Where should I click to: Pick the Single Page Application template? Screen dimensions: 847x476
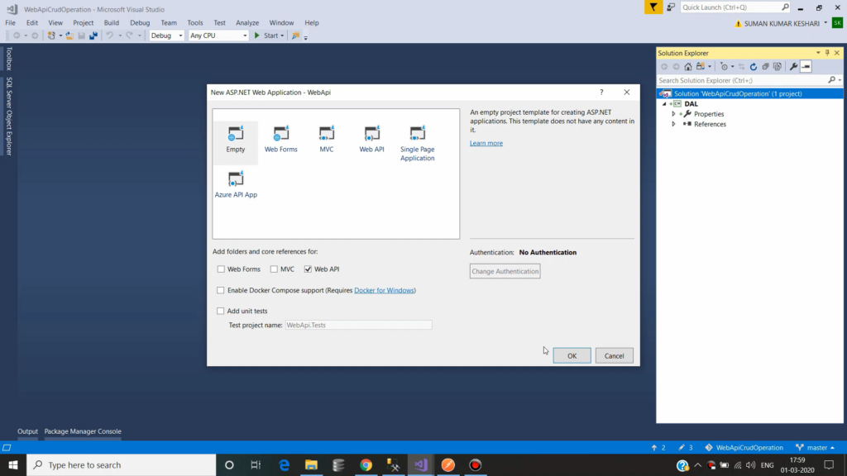click(x=417, y=143)
